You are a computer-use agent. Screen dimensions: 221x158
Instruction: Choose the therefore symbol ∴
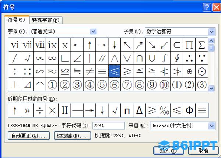[189, 58]
